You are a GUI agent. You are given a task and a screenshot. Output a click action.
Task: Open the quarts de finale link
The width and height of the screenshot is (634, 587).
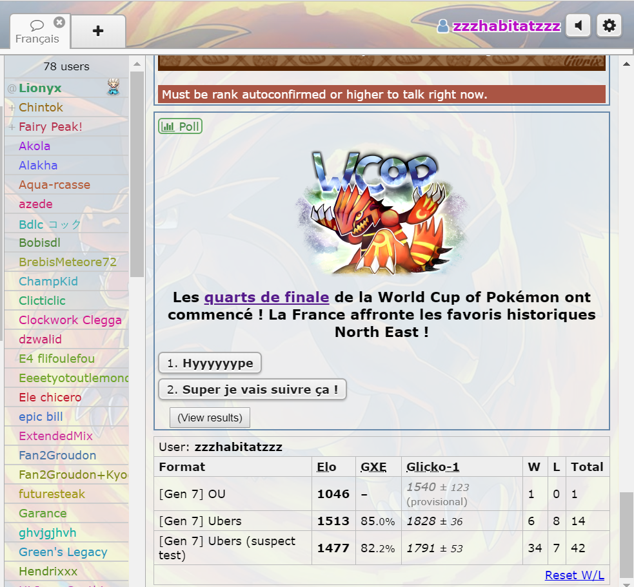pos(266,297)
